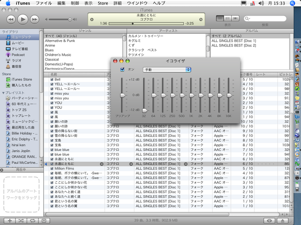The height and width of the screenshot is (225, 301).
Task: Open 購入したもの purchased playlist
Action: pyautogui.click(x=19, y=85)
